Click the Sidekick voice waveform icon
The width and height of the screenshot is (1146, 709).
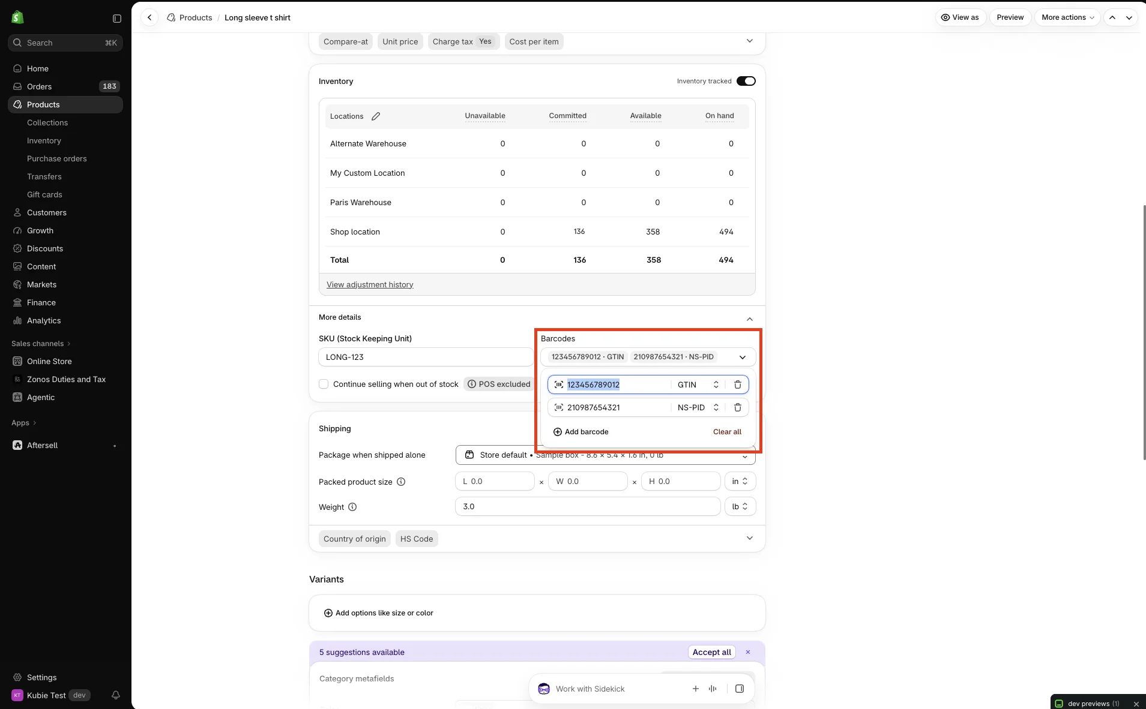pyautogui.click(x=713, y=689)
